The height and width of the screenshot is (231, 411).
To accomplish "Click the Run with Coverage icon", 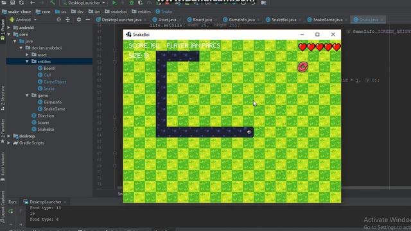I will (140, 3).
